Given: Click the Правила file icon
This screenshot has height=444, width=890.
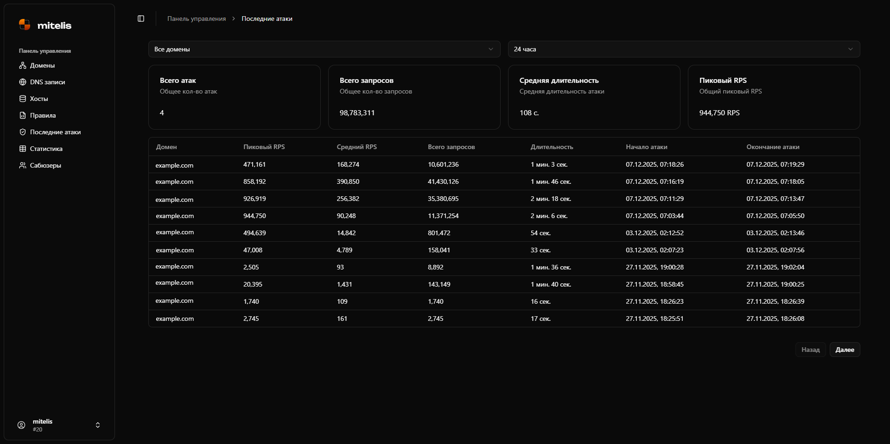Looking at the screenshot, I should pos(22,115).
